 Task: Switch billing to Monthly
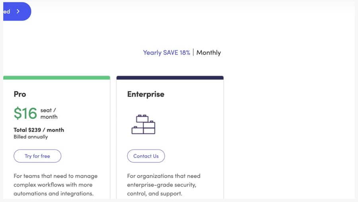208,52
